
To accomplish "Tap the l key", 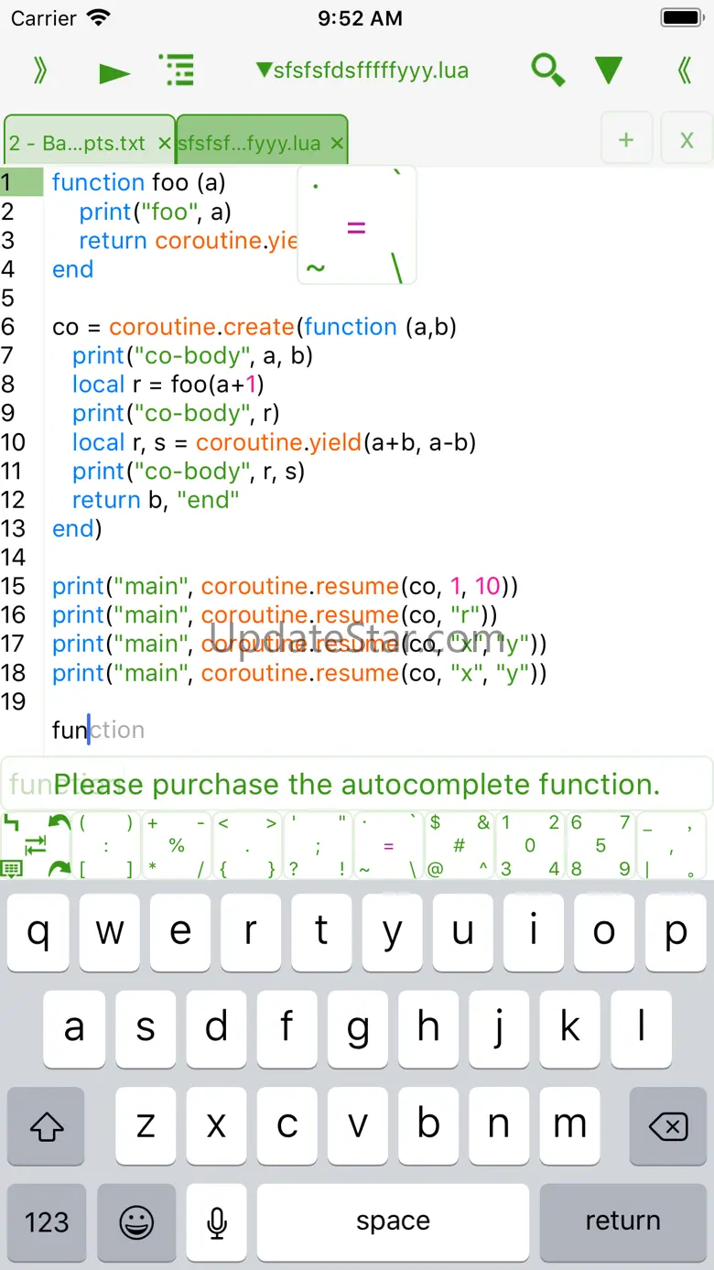I will [641, 1028].
